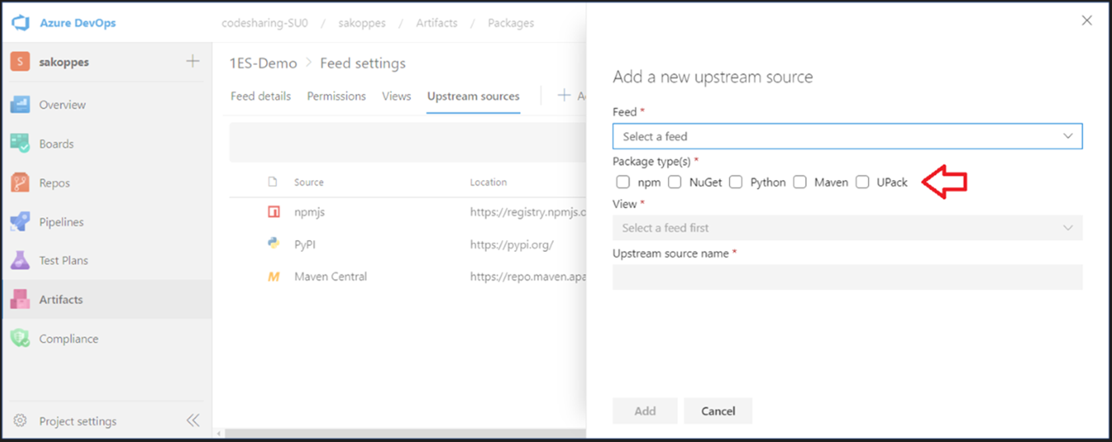Screen dimensions: 1112x442
Task: Click the sakoppes project avatar icon
Action: tap(20, 61)
